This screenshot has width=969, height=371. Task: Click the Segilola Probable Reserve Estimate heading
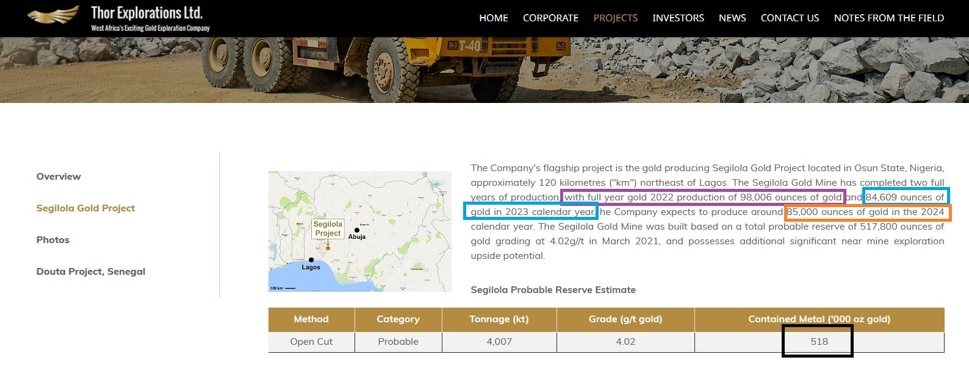tap(553, 290)
